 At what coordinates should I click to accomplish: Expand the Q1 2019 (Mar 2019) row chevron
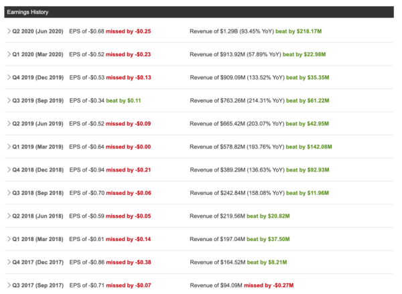(9, 147)
